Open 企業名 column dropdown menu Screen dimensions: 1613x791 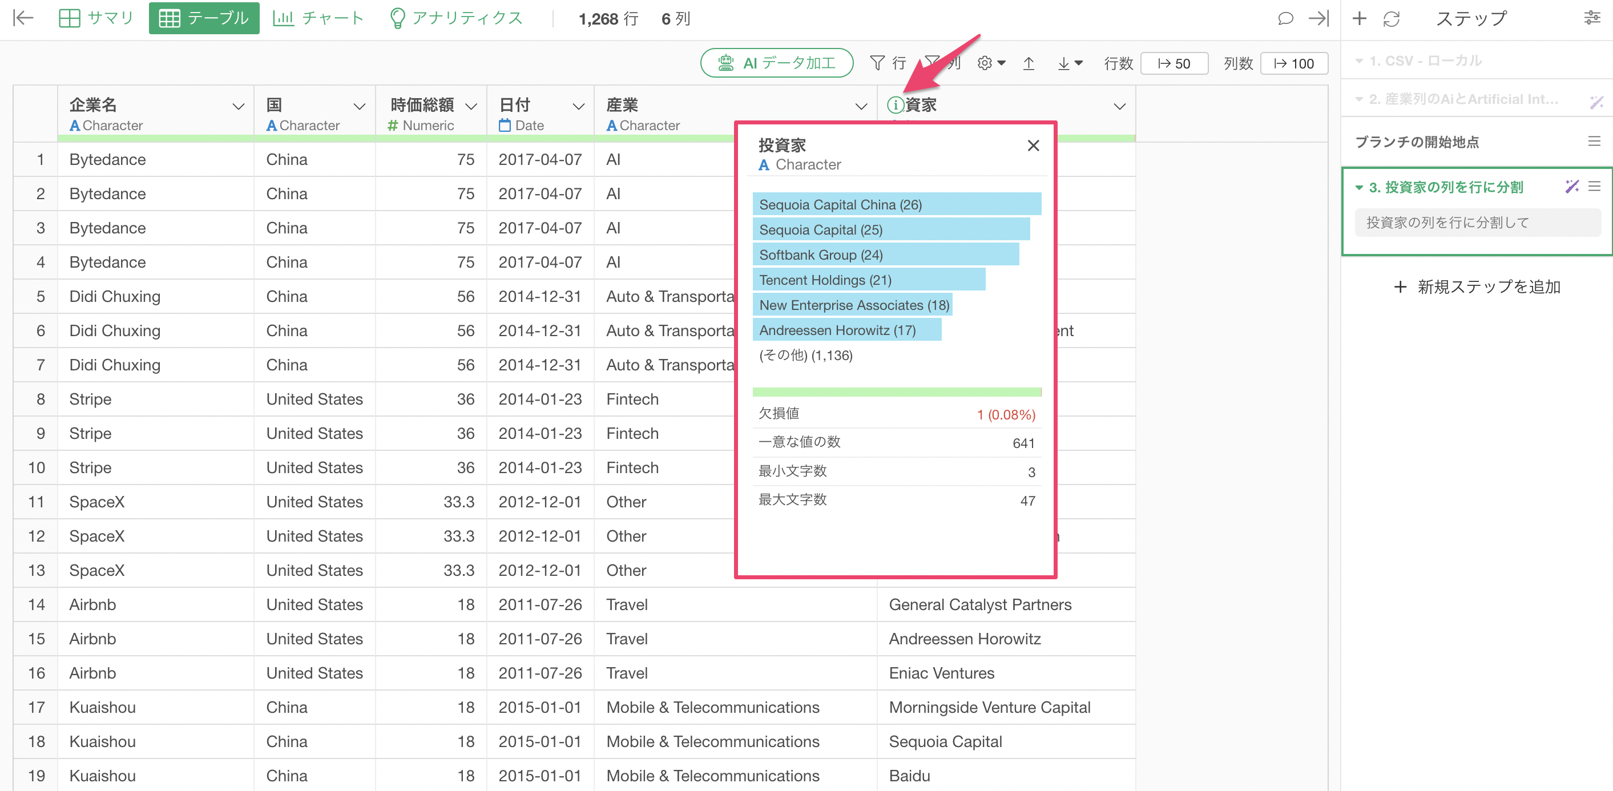tap(238, 107)
